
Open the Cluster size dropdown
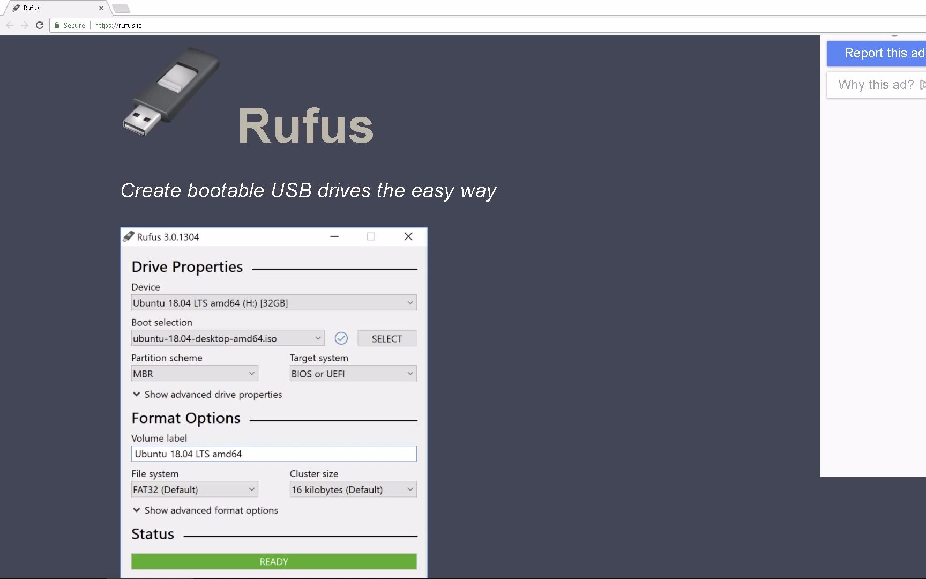click(353, 489)
